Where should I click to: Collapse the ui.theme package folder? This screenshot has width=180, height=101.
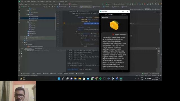tap(26, 22)
